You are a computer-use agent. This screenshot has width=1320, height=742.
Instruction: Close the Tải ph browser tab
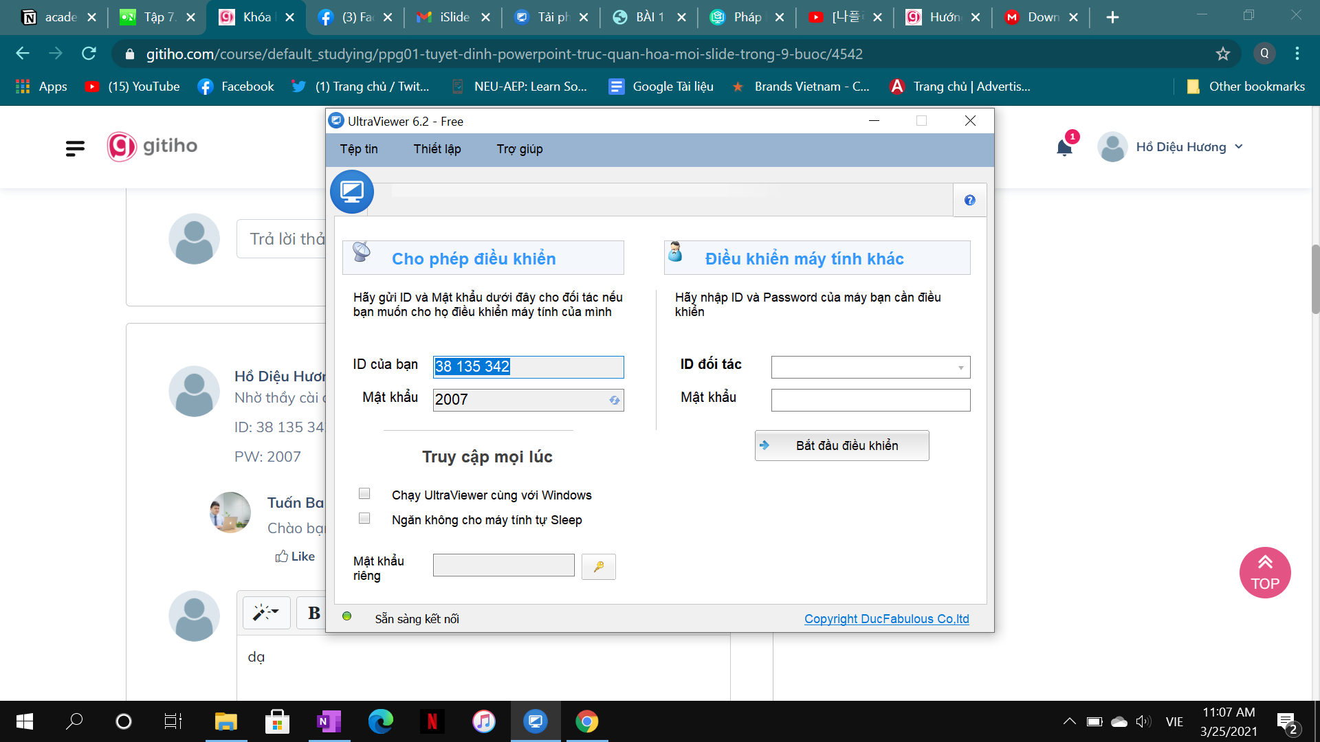point(584,17)
